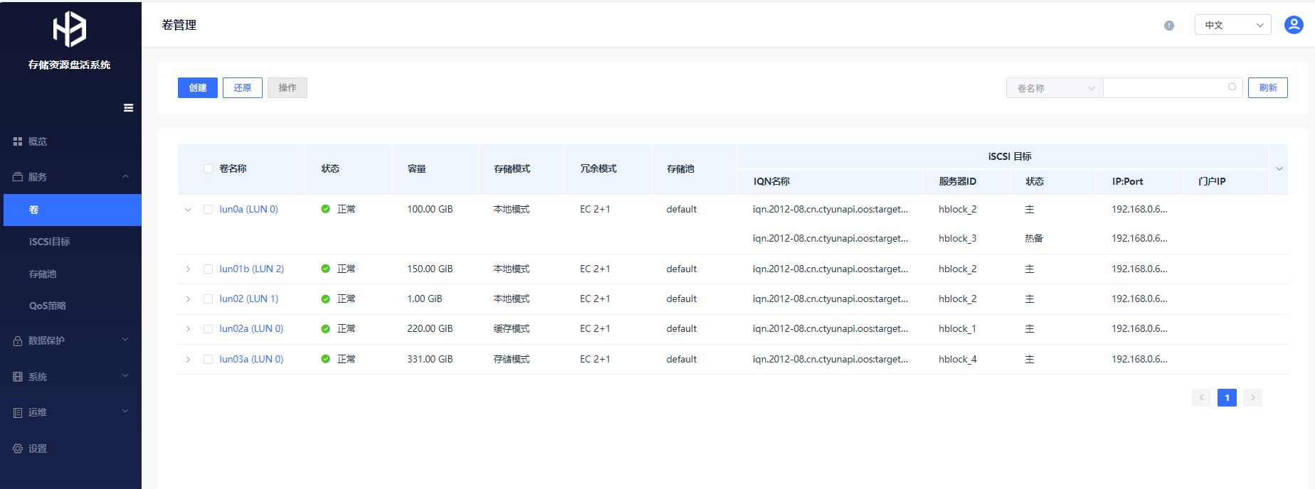Check the box for lun0a volume

pos(208,210)
